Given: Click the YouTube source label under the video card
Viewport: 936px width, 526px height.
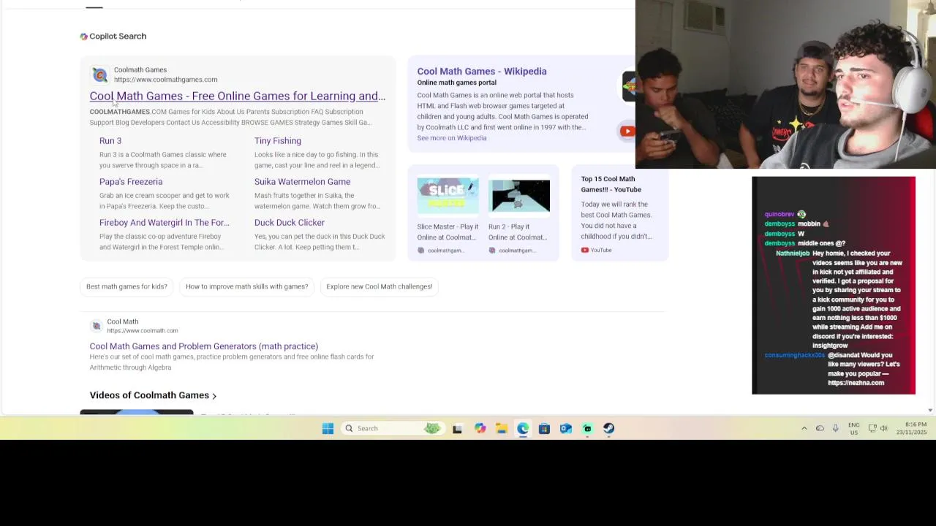Looking at the screenshot, I should pyautogui.click(x=596, y=251).
